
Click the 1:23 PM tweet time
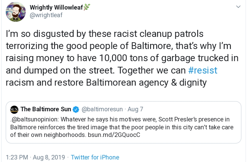pyautogui.click(x=18, y=157)
